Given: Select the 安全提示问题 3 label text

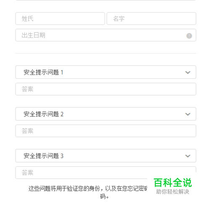Looking at the screenshot, I should [x=43, y=156].
